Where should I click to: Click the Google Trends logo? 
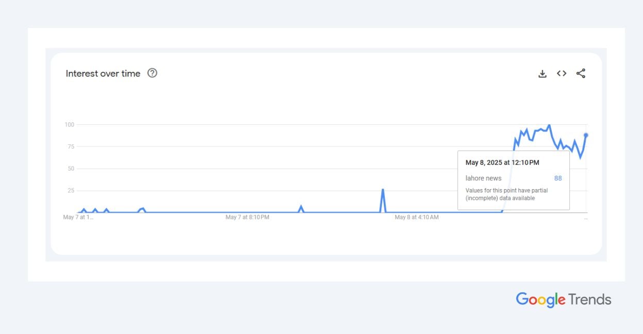(x=563, y=300)
